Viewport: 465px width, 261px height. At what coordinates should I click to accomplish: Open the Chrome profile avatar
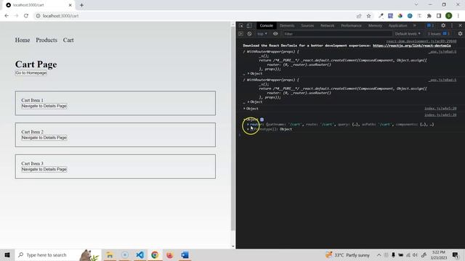tap(449, 16)
